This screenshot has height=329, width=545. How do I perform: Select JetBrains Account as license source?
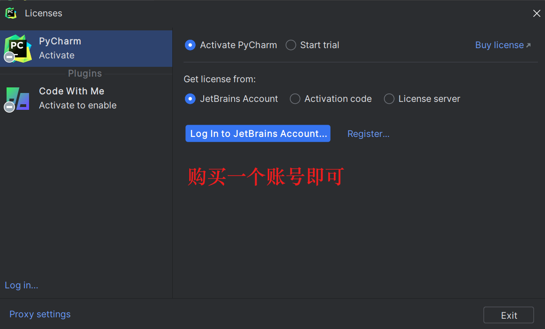click(x=190, y=99)
